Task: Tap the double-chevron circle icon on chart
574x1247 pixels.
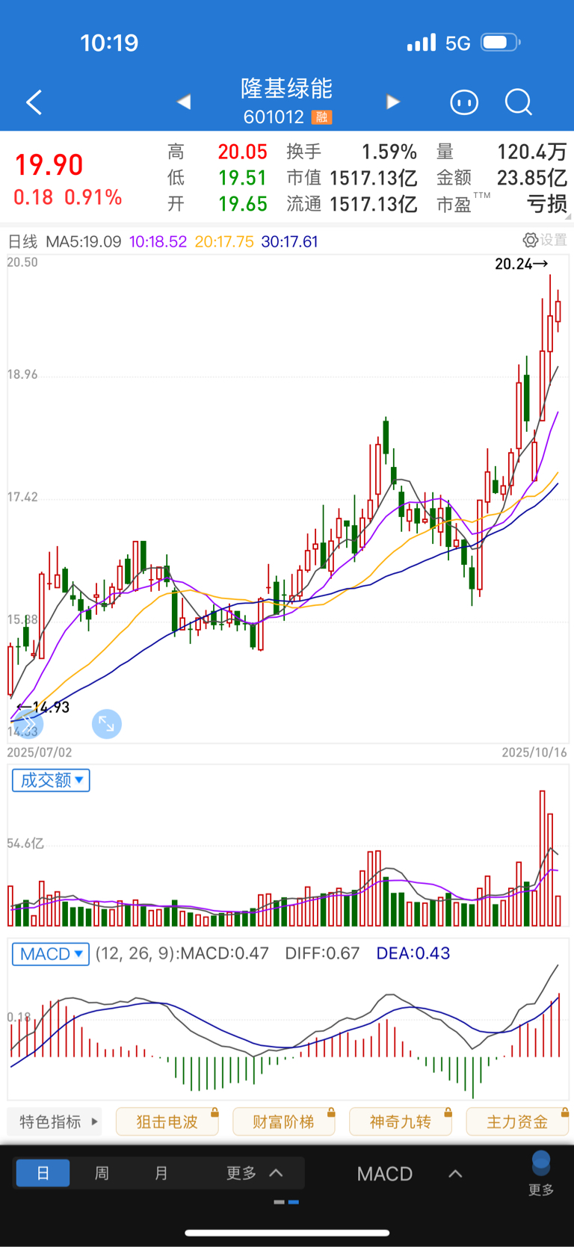Action: coord(28,724)
